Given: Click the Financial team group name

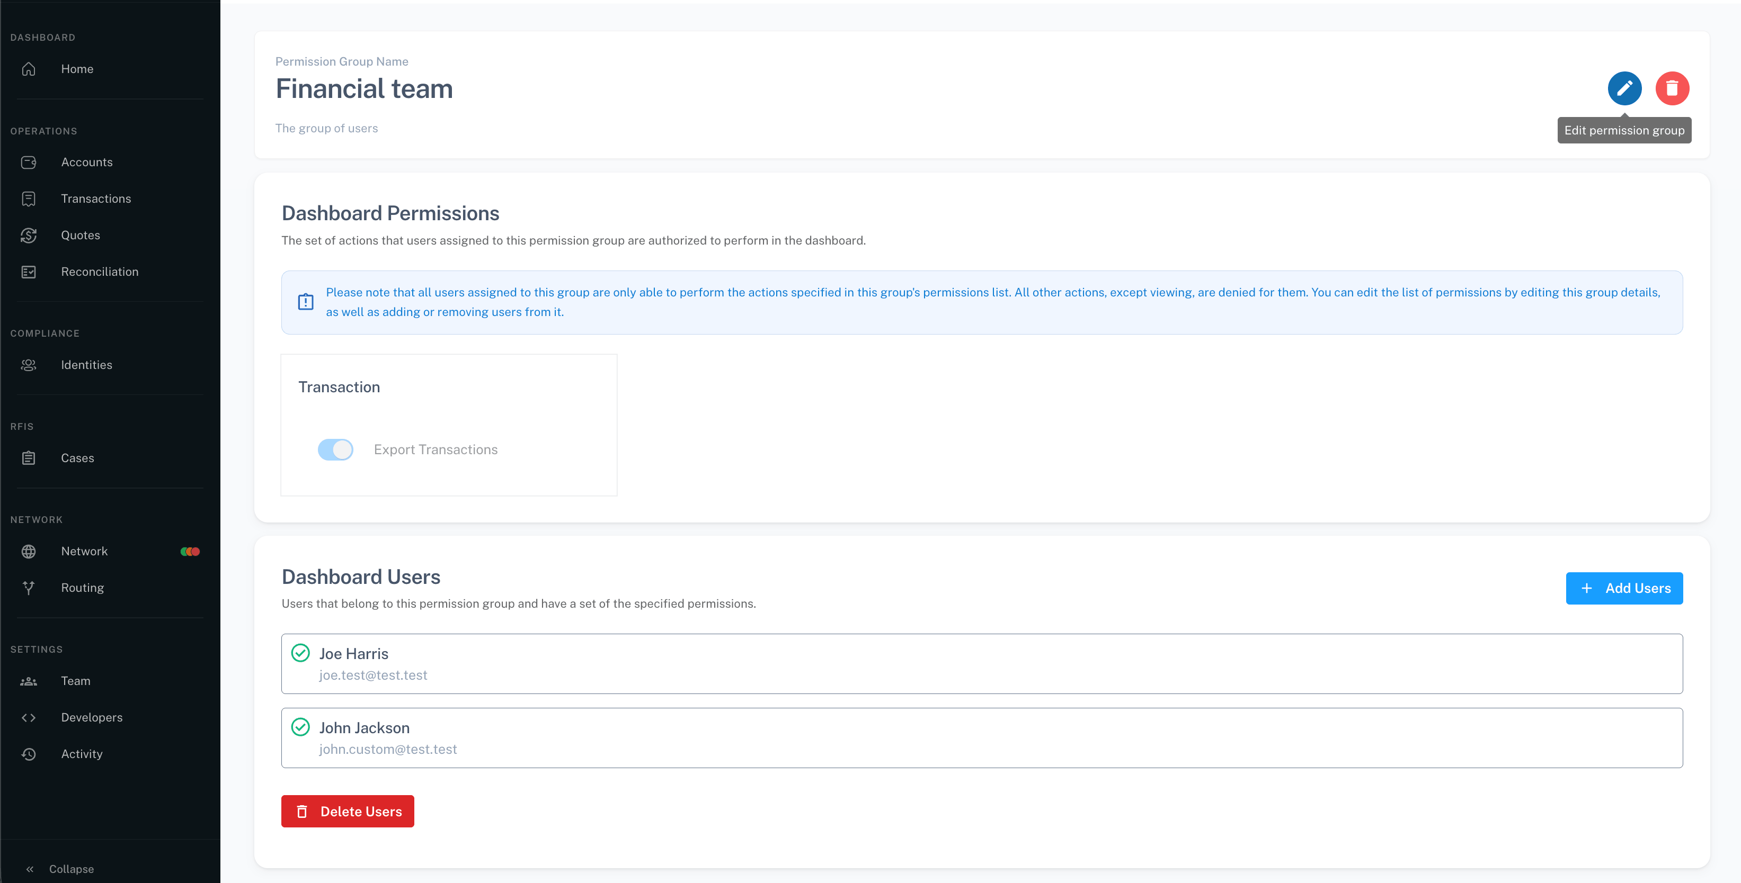Looking at the screenshot, I should pyautogui.click(x=363, y=88).
